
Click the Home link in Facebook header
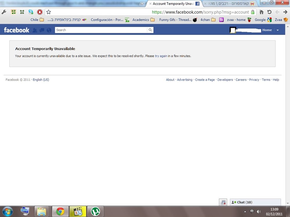[x=267, y=30]
